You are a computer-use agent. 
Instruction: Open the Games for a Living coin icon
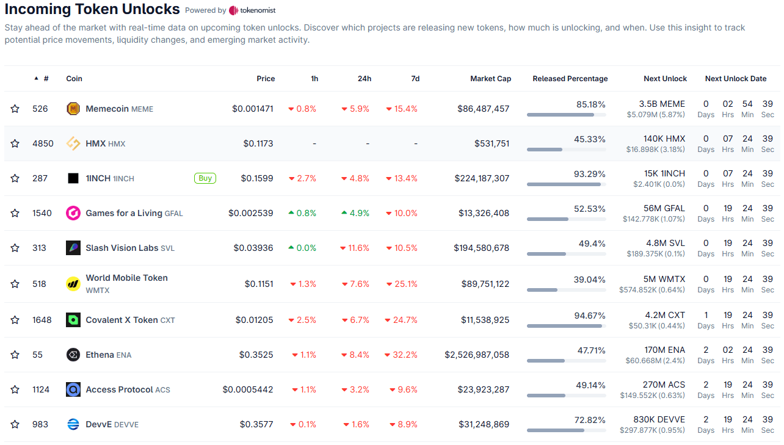(74, 212)
